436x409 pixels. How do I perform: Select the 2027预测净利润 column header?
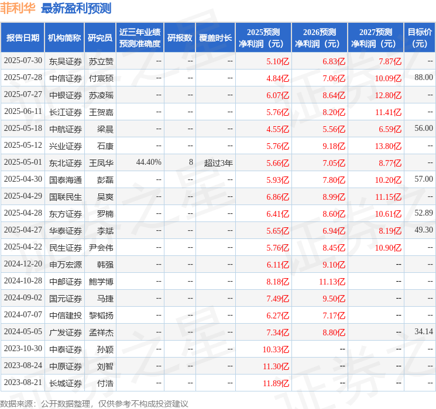pos(376,38)
